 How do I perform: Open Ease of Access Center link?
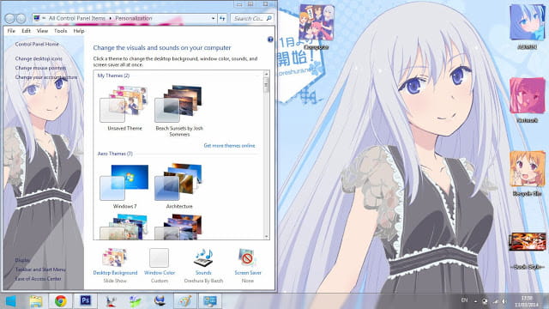(x=38, y=279)
